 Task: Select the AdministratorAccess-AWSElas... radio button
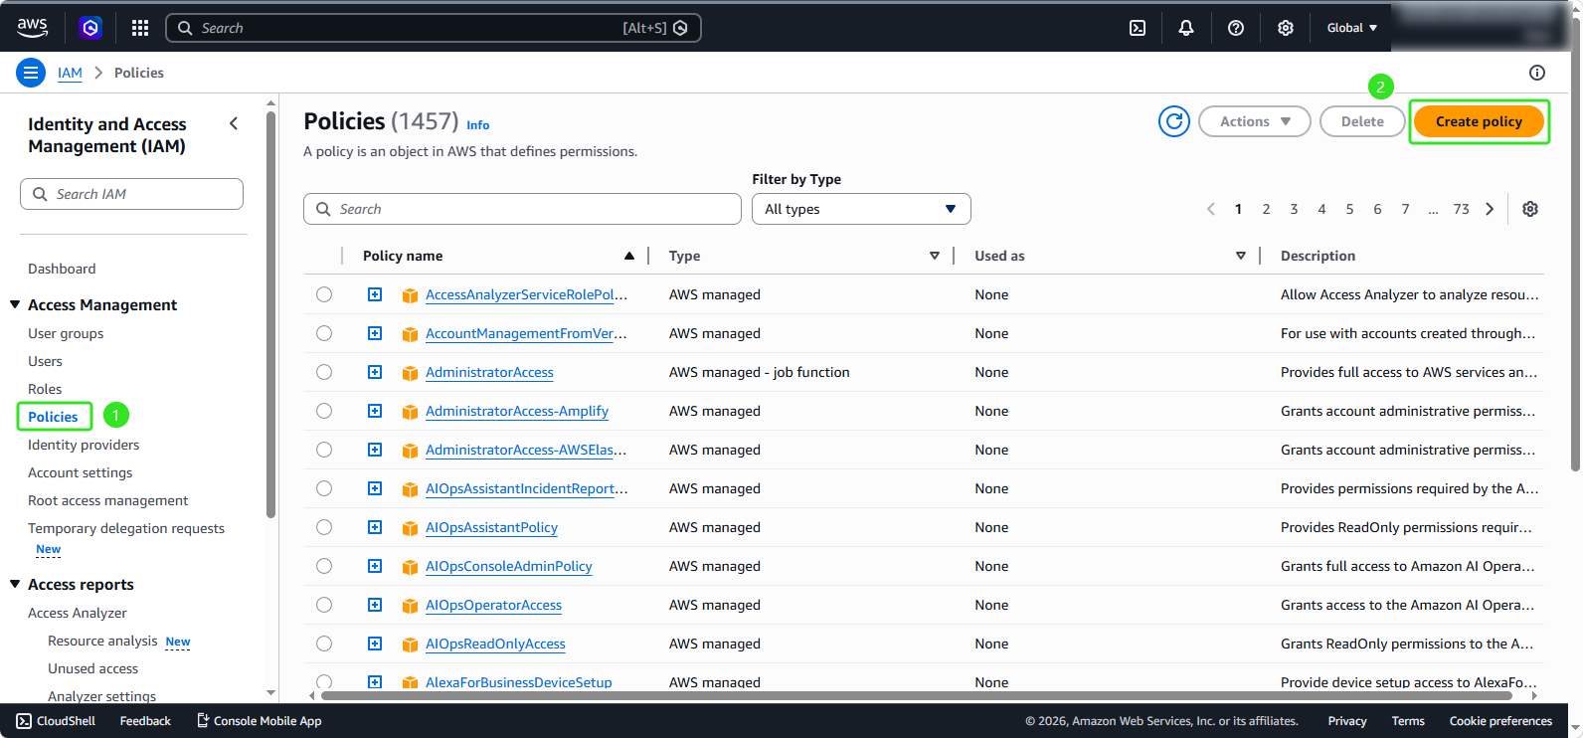(324, 450)
